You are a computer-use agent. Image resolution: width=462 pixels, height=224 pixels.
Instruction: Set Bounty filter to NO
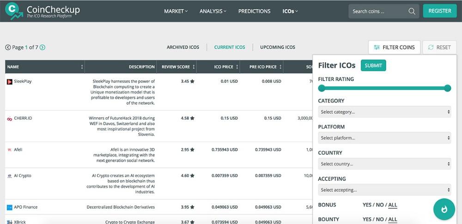tap(380, 219)
